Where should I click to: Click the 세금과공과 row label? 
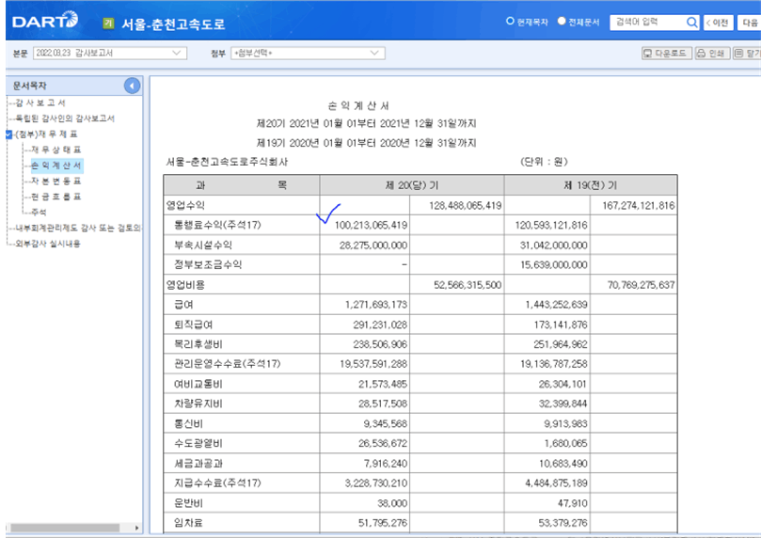point(198,464)
